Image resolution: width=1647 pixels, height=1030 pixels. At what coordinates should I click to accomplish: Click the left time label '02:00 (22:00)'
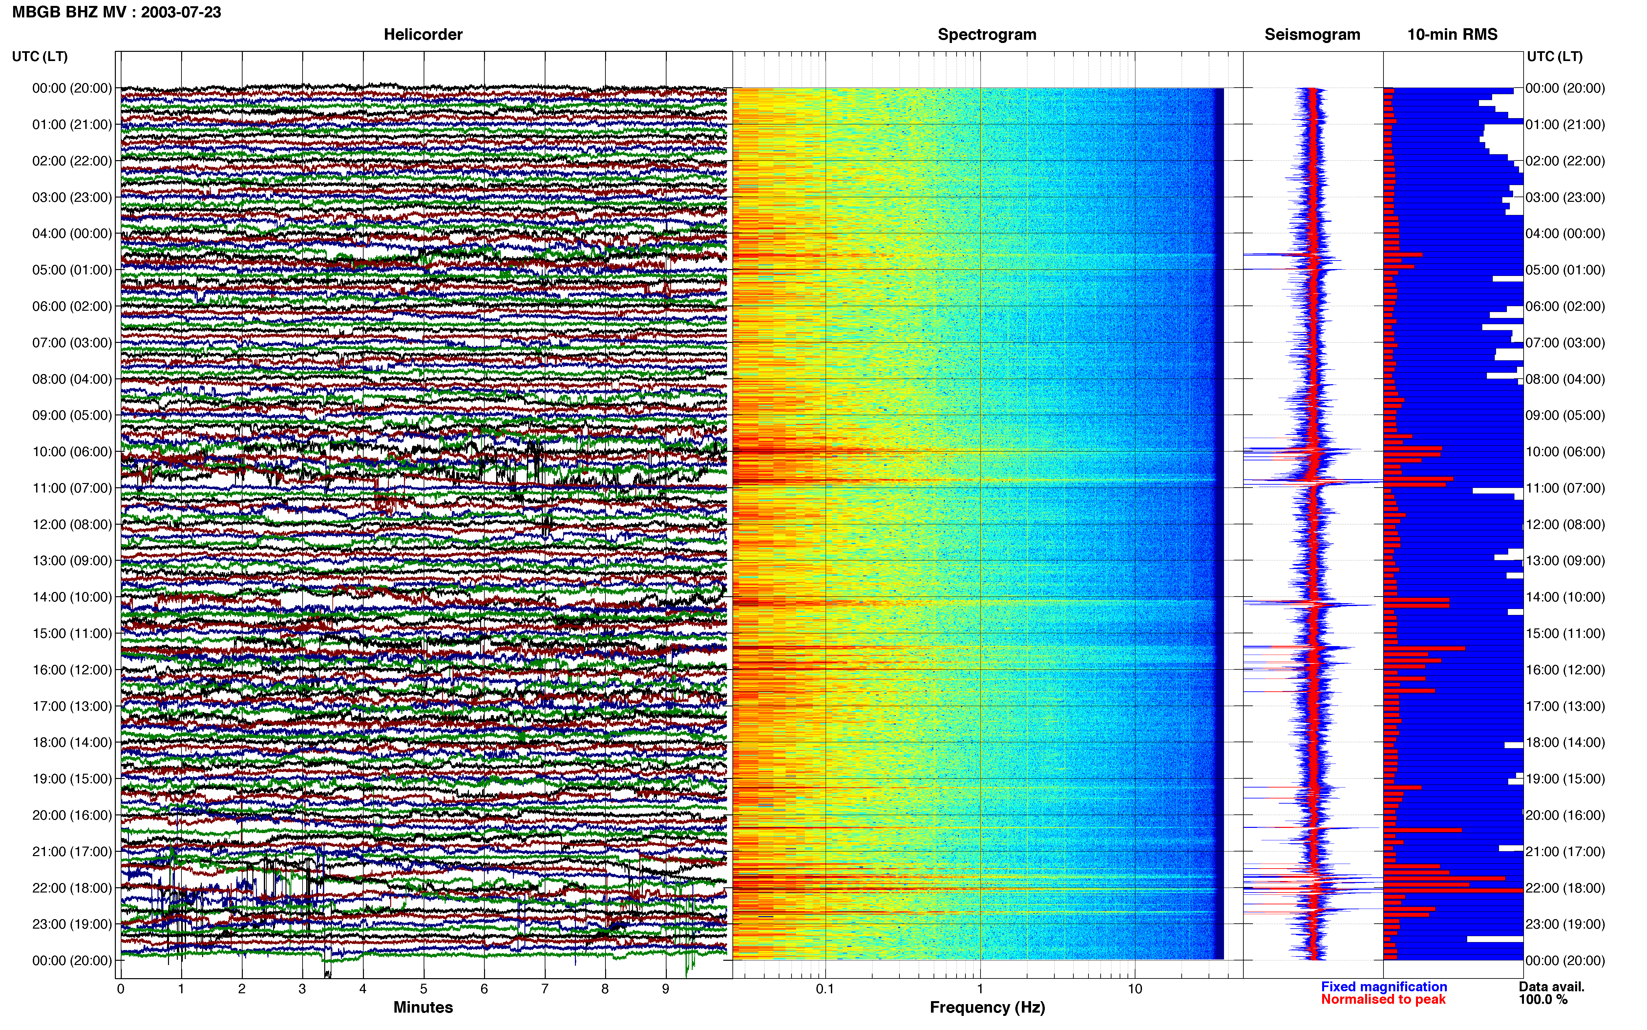72,161
